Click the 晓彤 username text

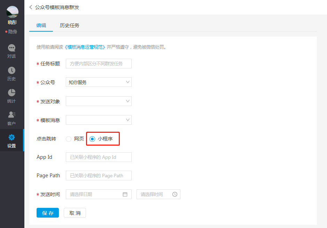12,22
